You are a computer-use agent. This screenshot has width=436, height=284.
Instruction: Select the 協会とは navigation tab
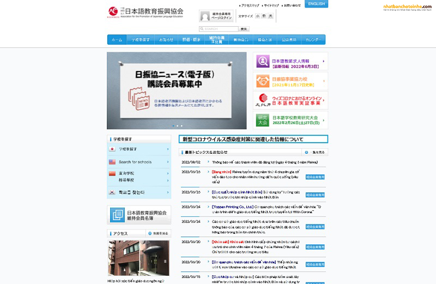tap(265, 39)
